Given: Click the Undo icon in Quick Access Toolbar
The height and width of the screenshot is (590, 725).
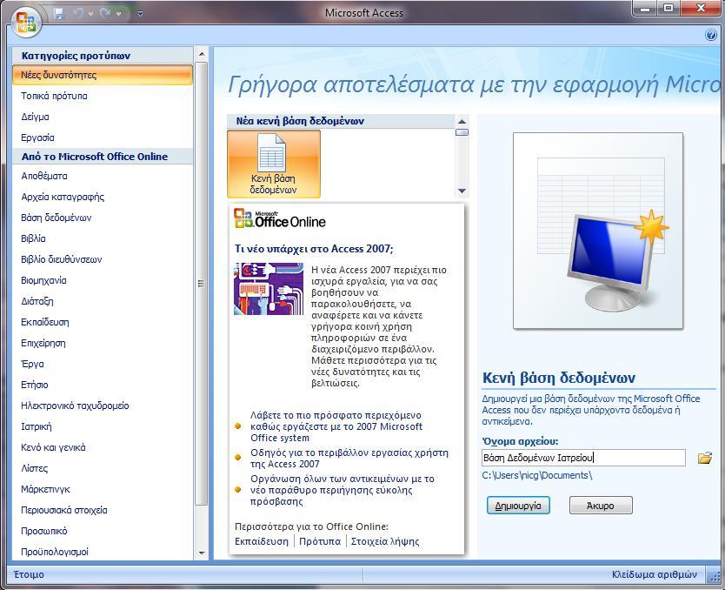Looking at the screenshot, I should pyautogui.click(x=79, y=14).
